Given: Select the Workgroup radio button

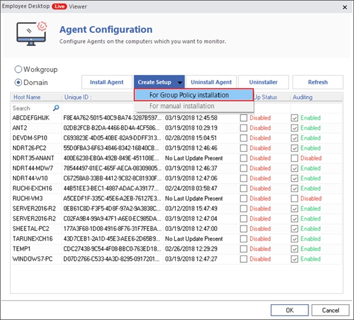Looking at the screenshot, I should (x=19, y=69).
